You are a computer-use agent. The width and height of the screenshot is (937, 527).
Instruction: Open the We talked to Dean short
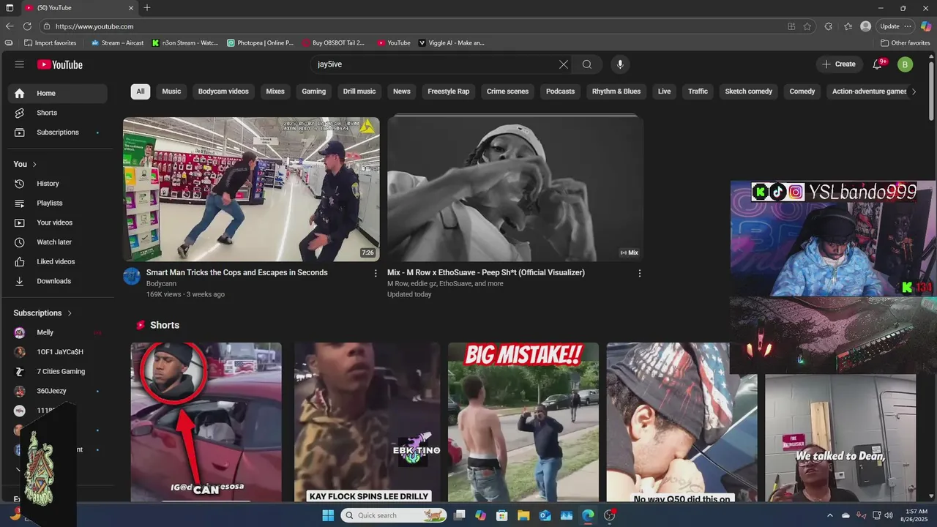(x=840, y=438)
